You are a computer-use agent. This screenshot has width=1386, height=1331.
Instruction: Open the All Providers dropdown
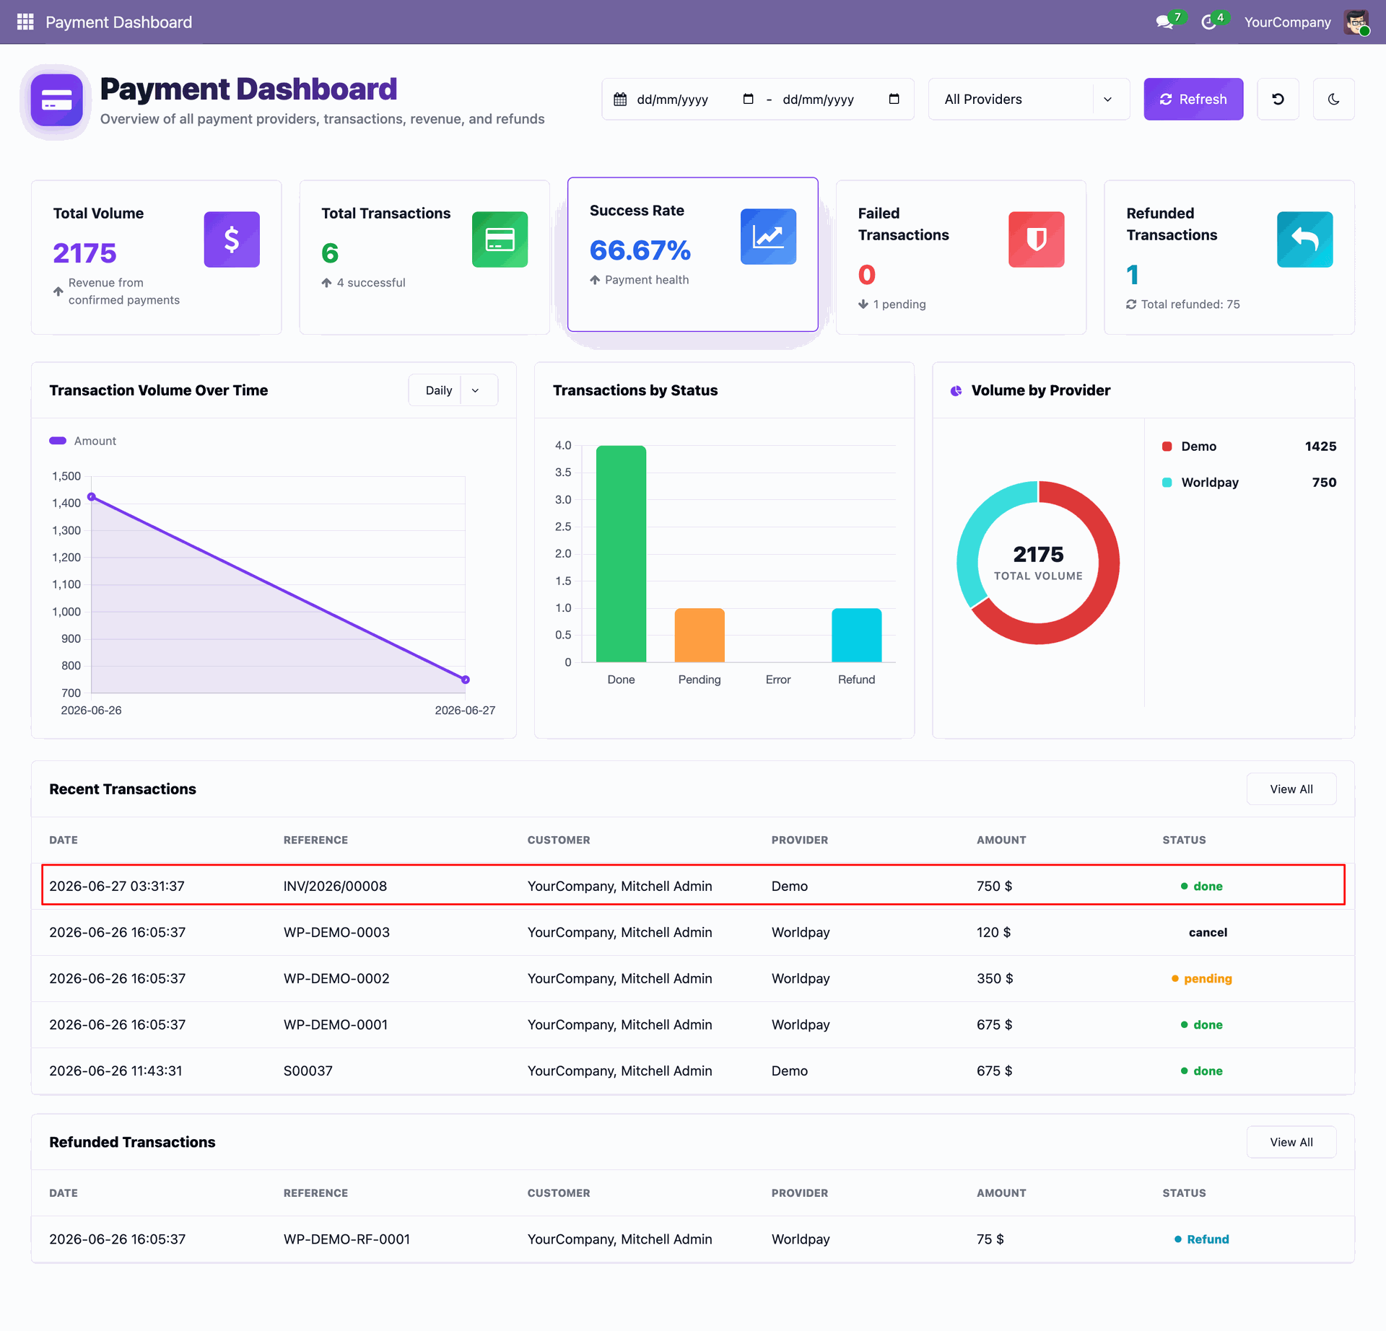pos(1029,99)
